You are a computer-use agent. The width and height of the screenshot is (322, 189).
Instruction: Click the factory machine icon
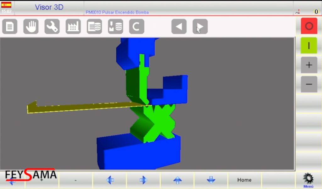click(73, 27)
